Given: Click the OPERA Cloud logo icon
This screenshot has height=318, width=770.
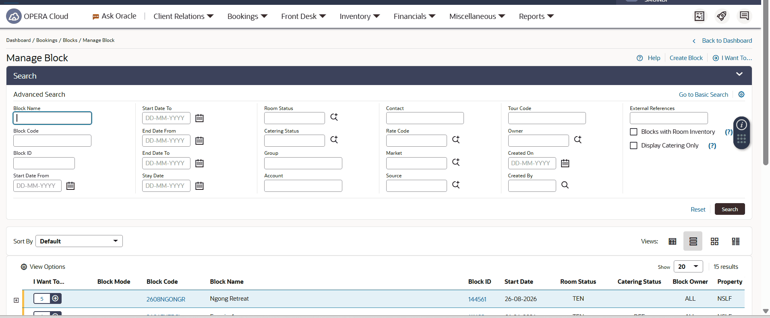Looking at the screenshot, I should click(x=14, y=16).
